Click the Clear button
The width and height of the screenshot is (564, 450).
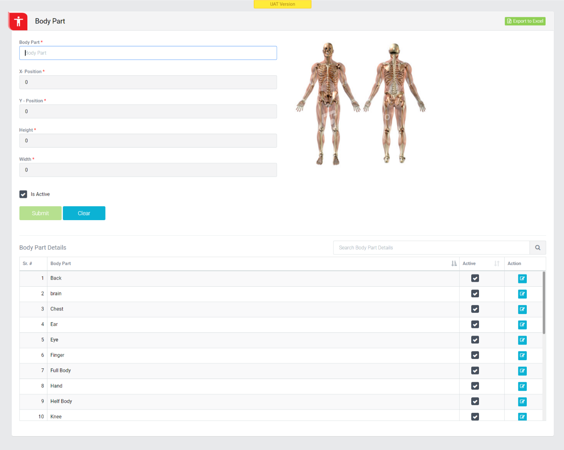tap(84, 213)
